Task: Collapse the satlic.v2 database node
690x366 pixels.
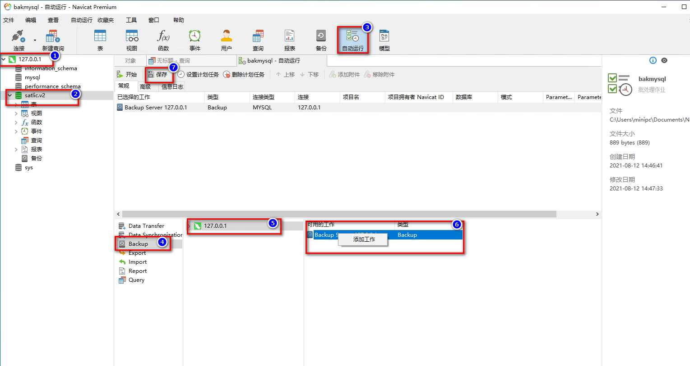Action: (x=9, y=95)
